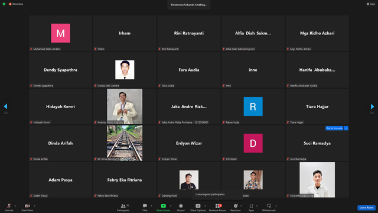The image size is (378, 213).
Task: Select the Hidayah Kemri tile
Action: tap(60, 106)
